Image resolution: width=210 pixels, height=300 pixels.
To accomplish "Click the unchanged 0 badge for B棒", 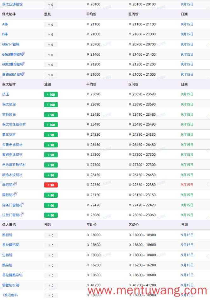I will click(x=51, y=34).
